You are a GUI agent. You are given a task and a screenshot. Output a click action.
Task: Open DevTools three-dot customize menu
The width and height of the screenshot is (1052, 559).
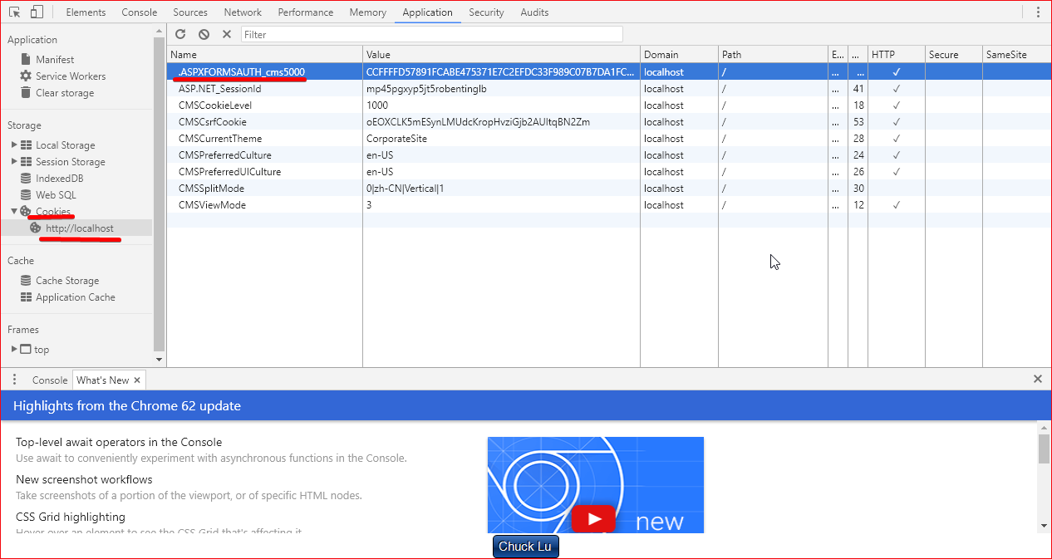point(1037,12)
